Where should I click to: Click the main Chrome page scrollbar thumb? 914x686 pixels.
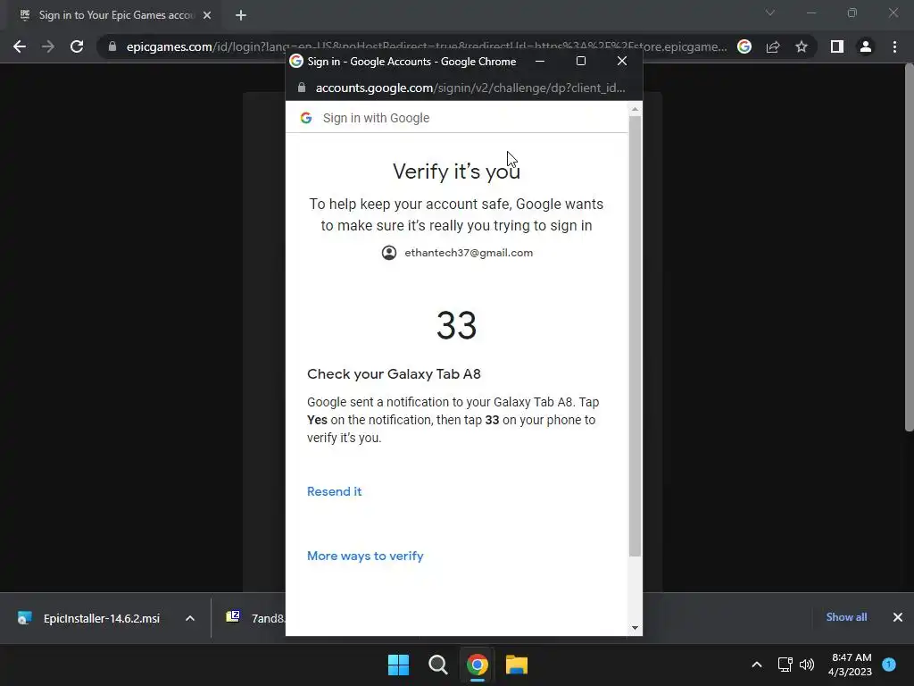point(909,247)
